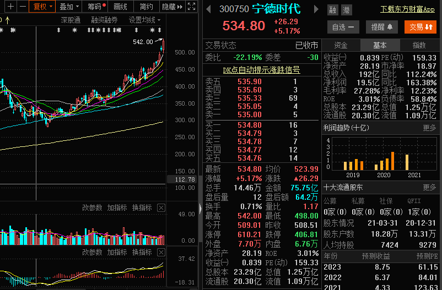The width and height of the screenshot is (442, 290).
Task: Click 改参数 in MACD indicator panel
Action: coord(92,252)
